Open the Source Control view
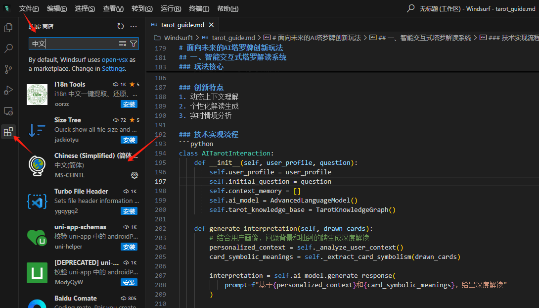 point(8,69)
